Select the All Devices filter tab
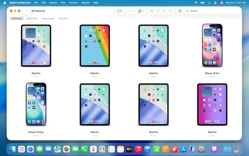 tap(17, 18)
